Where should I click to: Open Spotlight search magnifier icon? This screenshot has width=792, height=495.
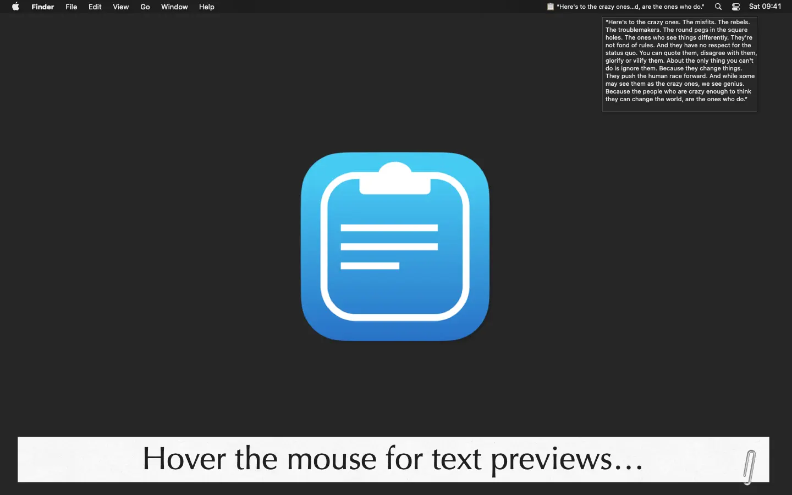point(718,7)
